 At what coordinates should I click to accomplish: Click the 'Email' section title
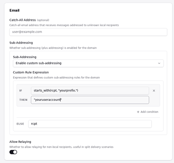pos(14,10)
